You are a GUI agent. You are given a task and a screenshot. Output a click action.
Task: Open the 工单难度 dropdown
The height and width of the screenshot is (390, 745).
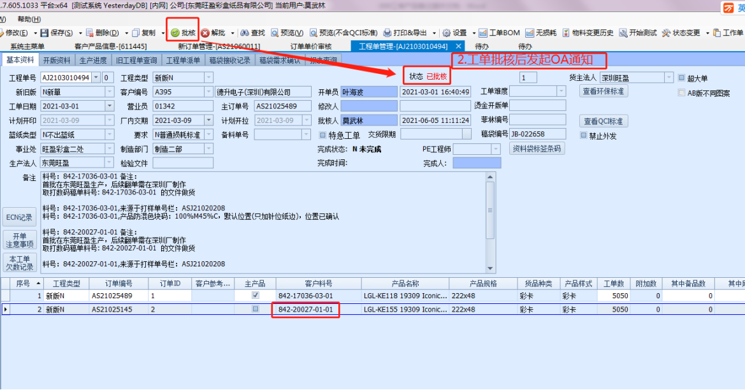coord(561,91)
